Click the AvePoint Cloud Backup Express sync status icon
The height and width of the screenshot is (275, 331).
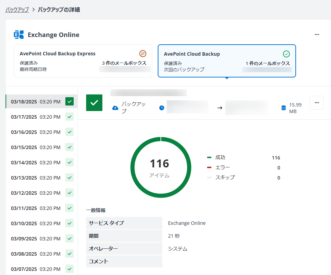[143, 54]
